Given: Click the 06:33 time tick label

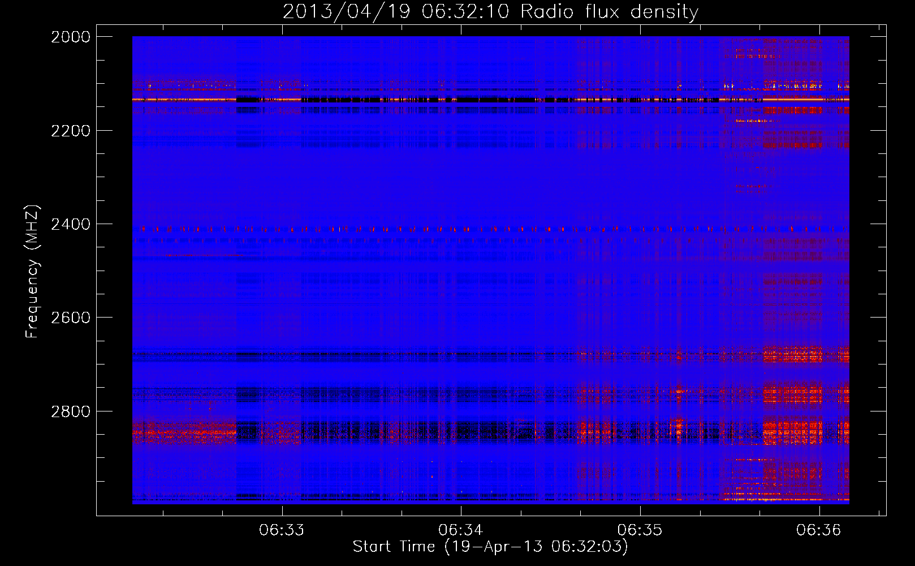Looking at the screenshot, I should pos(282,530).
